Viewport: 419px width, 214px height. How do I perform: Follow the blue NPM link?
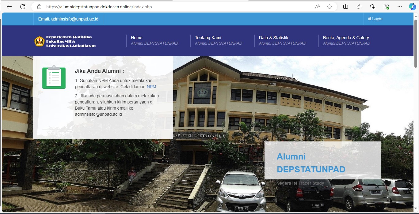pyautogui.click(x=151, y=87)
